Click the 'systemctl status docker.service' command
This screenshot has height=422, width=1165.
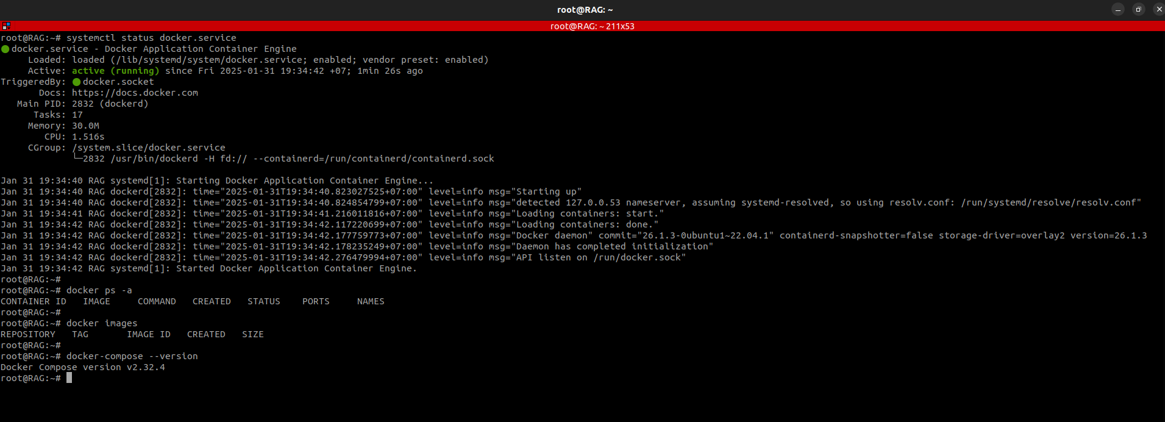[x=151, y=38]
